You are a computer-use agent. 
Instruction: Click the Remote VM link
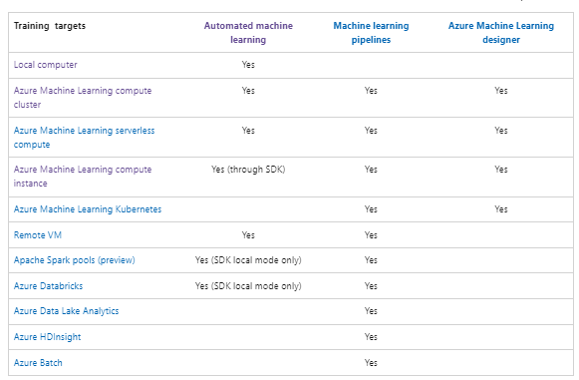click(38, 235)
